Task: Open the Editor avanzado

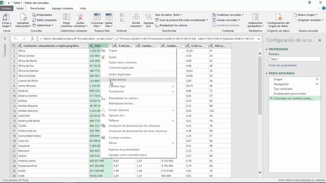Action: pyautogui.click(x=44, y=20)
